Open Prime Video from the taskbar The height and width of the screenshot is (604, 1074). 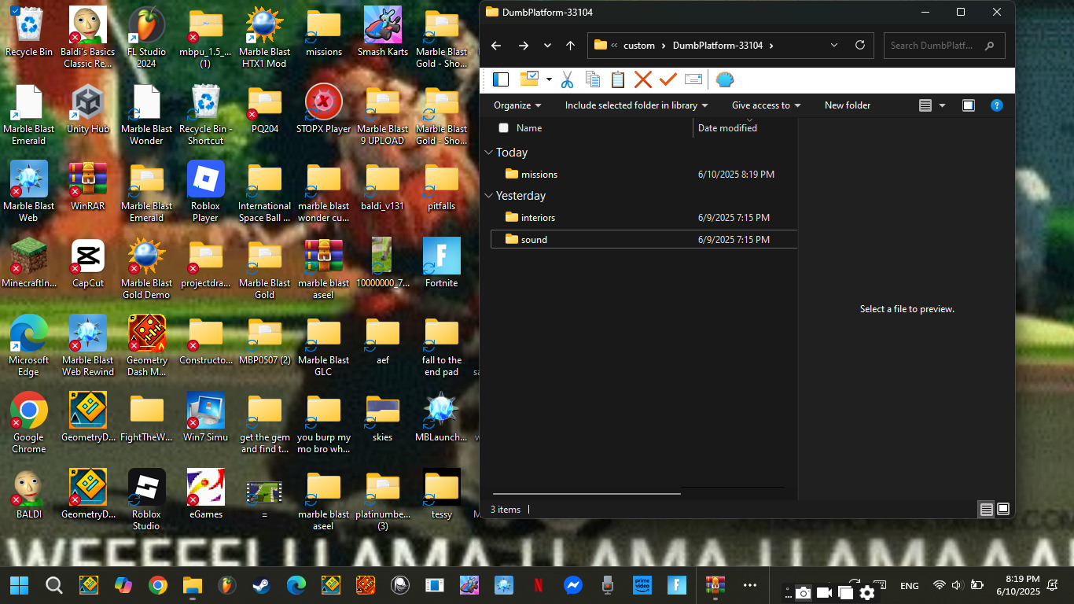(x=642, y=585)
